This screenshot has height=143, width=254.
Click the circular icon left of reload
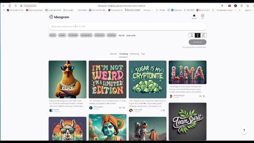pyautogui.click(x=10, y=6)
